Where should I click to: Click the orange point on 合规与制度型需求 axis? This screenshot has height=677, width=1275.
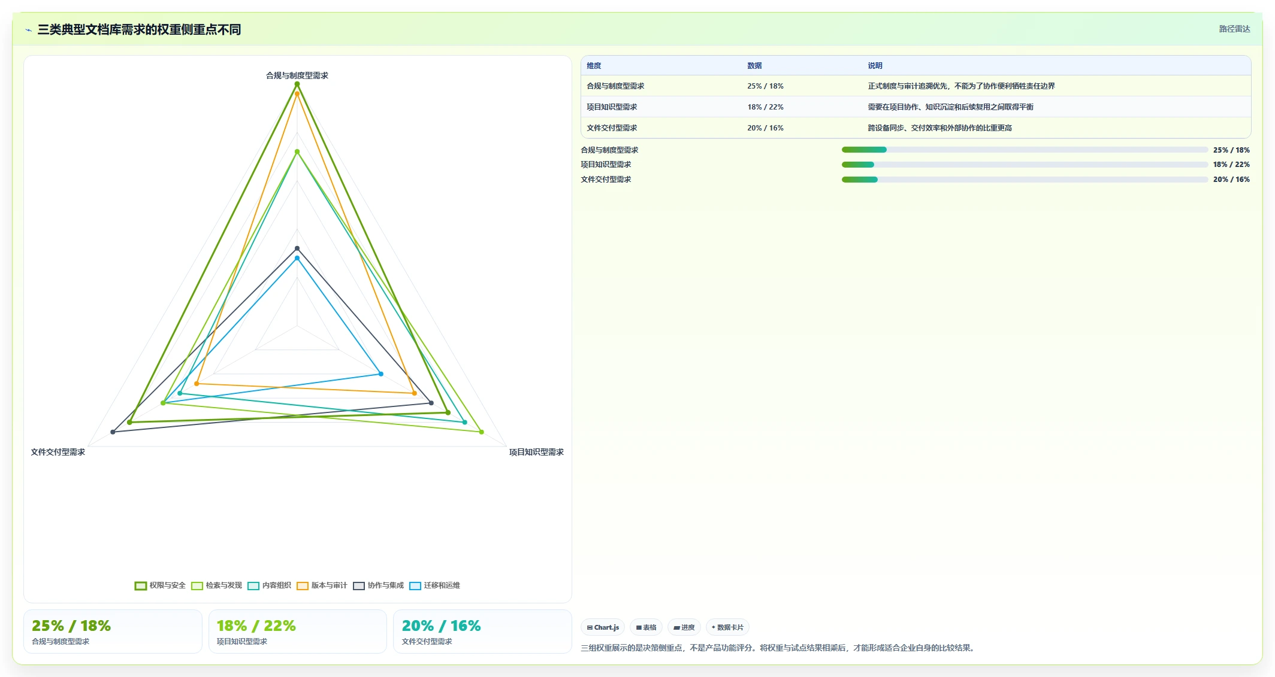pyautogui.click(x=297, y=94)
